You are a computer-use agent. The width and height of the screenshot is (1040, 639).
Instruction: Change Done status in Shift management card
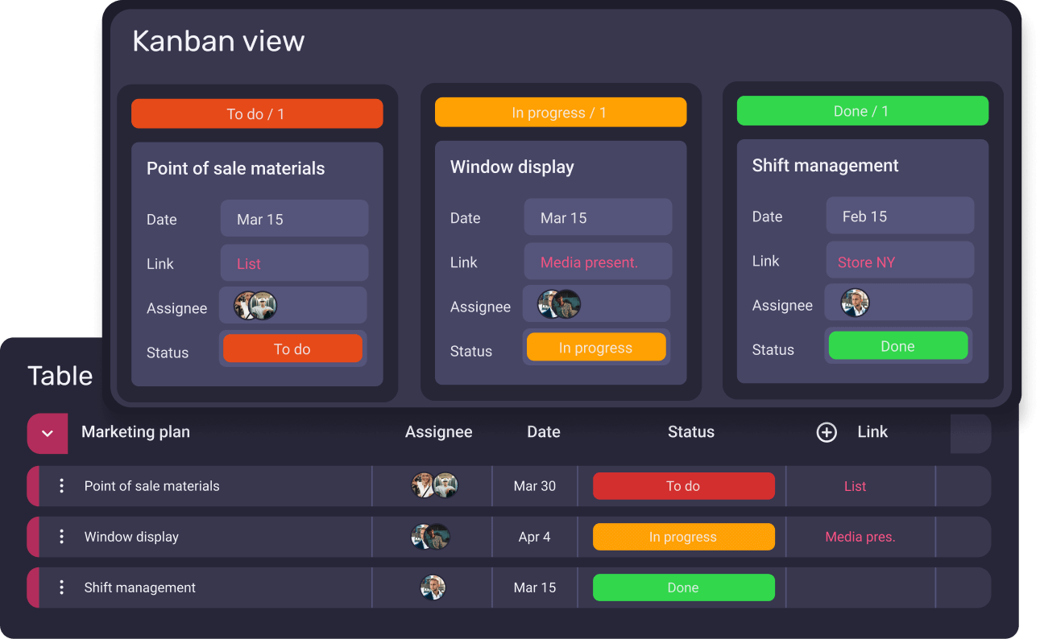(x=897, y=346)
